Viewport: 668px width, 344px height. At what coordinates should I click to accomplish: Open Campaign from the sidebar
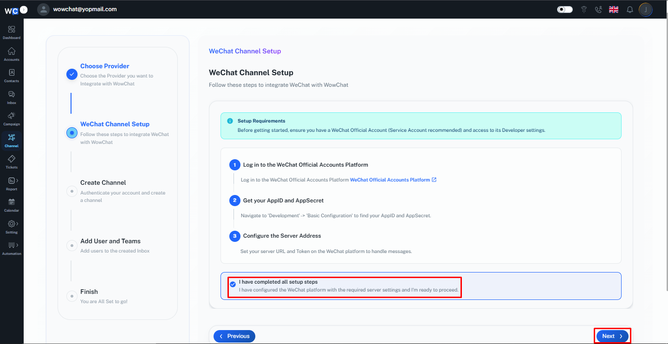[12, 119]
